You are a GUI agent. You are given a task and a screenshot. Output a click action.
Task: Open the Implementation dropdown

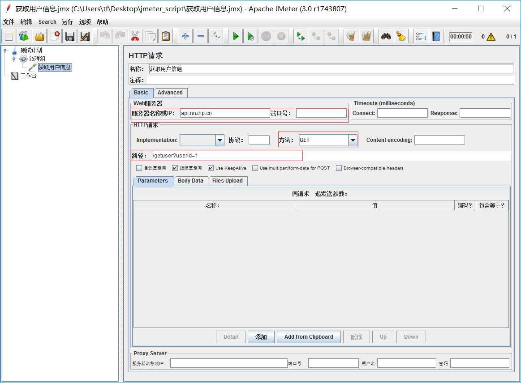click(x=220, y=140)
